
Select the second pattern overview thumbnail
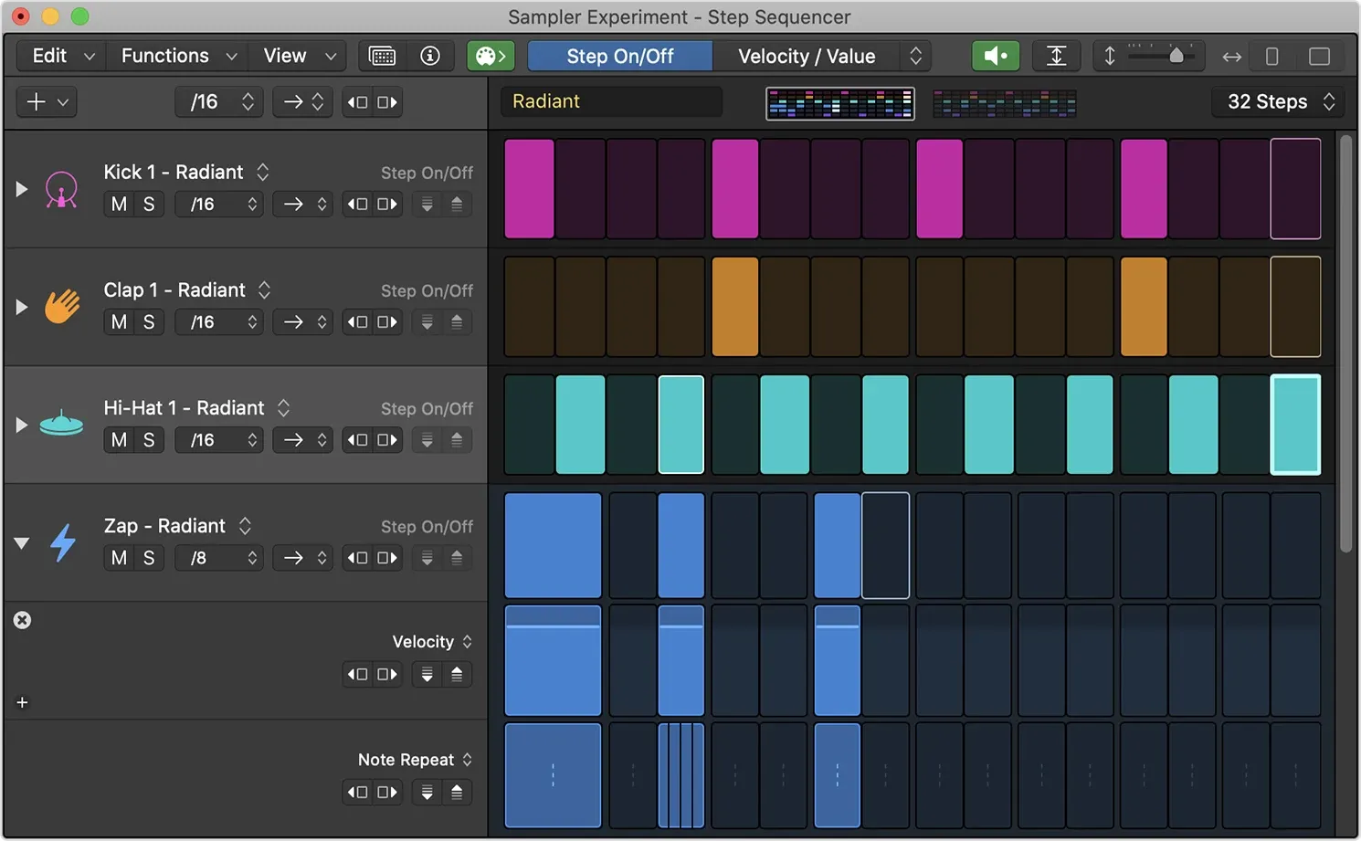coord(1005,103)
